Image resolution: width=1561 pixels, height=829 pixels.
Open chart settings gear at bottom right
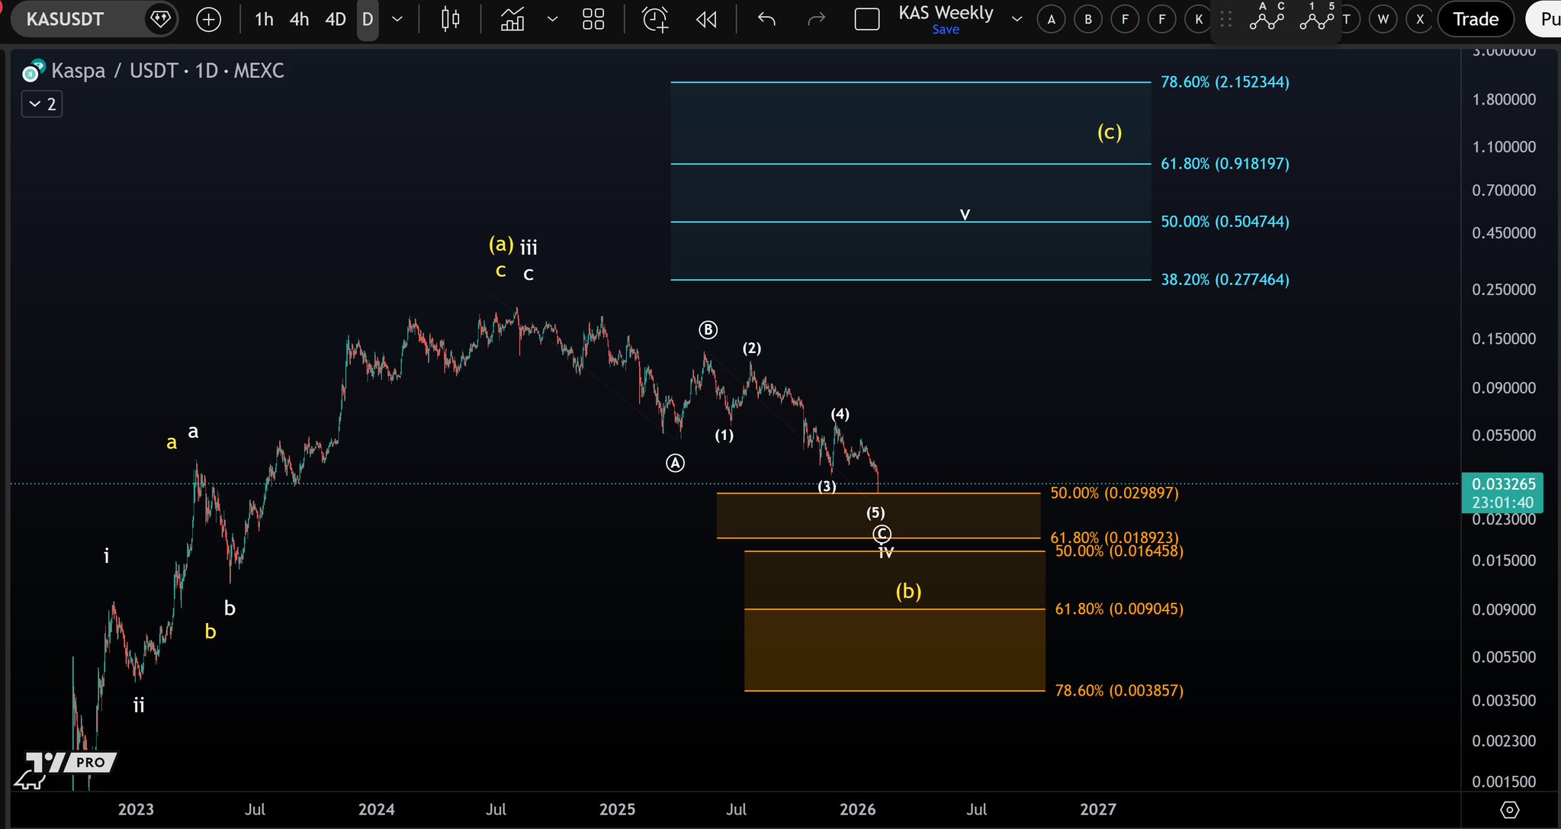pyautogui.click(x=1509, y=809)
